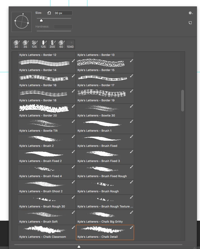
Task: Click brush tool icon on Brush Soft row
Action: (73, 212)
